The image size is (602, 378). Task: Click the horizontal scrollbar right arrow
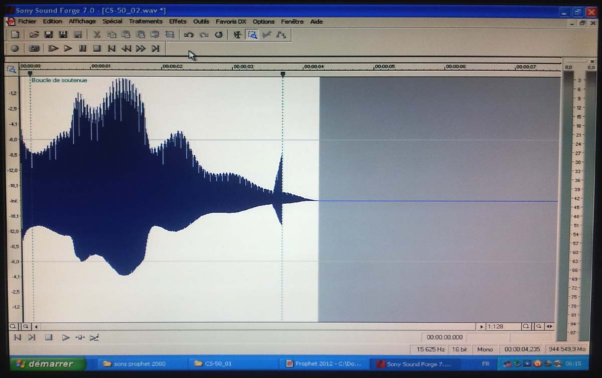[482, 326]
